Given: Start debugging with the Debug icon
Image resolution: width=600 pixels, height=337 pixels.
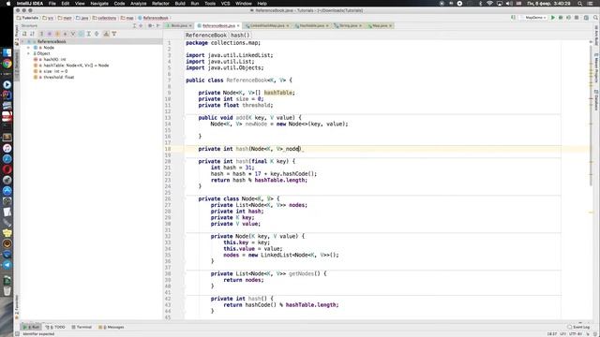Looking at the screenshot, I should [x=561, y=18].
